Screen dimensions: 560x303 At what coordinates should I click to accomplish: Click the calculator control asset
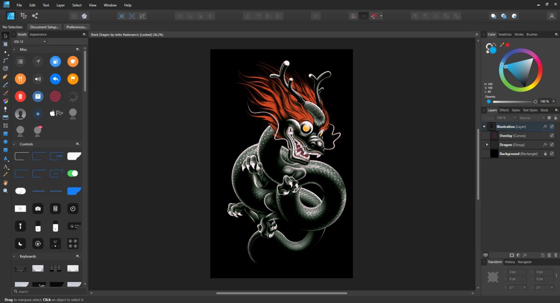click(55, 208)
